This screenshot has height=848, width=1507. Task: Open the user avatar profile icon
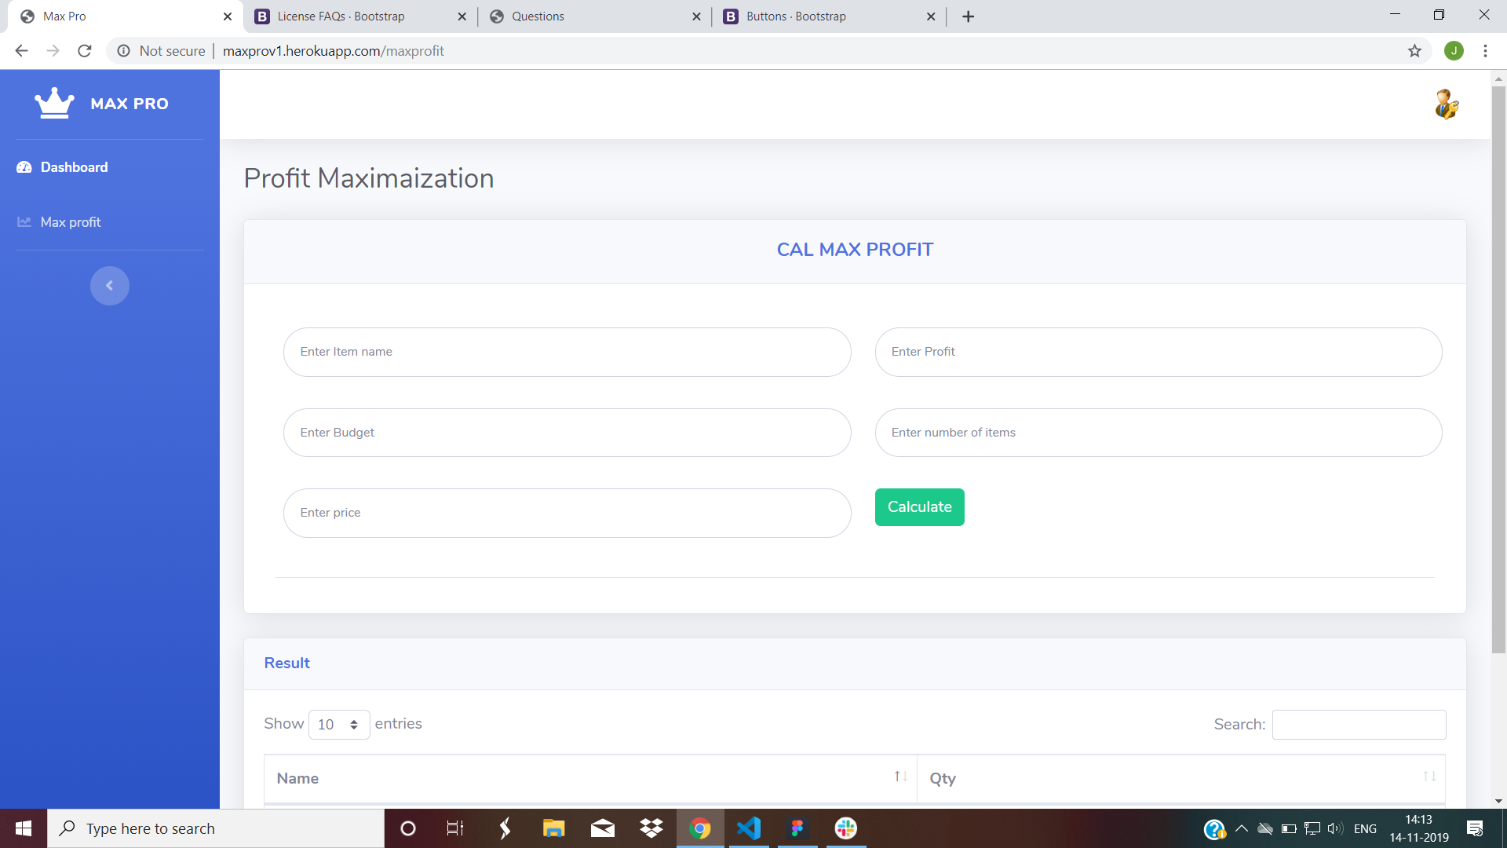[x=1446, y=104]
